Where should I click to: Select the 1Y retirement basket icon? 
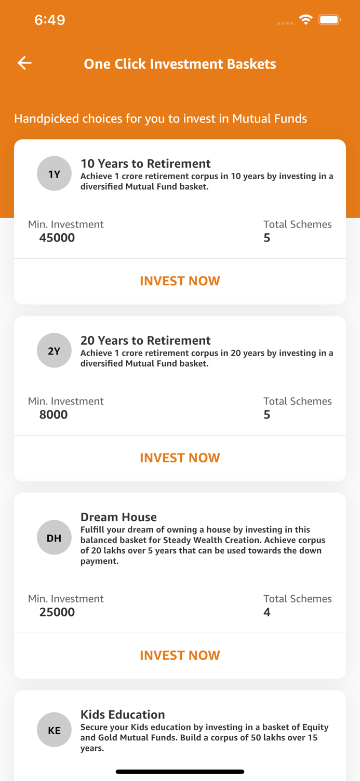pos(54,173)
